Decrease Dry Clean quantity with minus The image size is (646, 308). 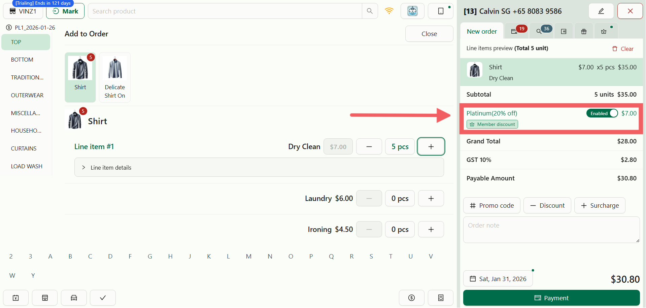click(369, 146)
